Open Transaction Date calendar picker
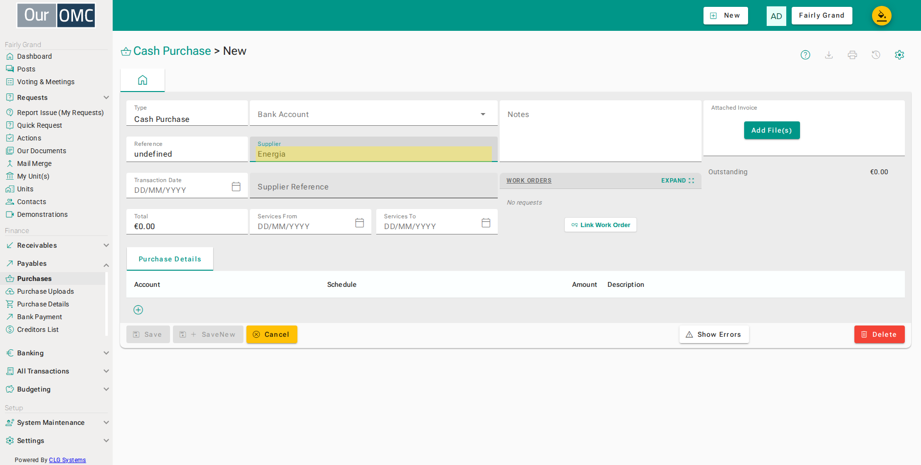The height and width of the screenshot is (465, 921). 236,186
